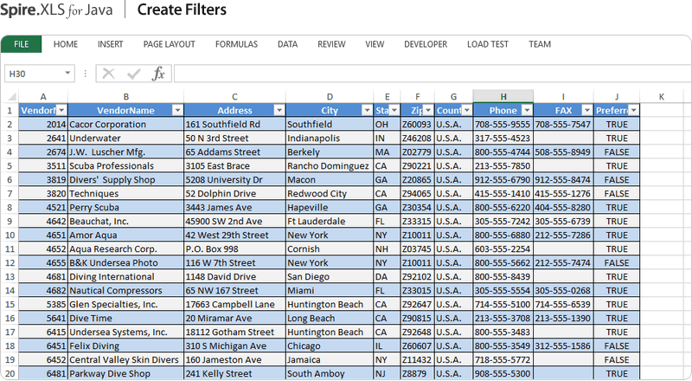Switch to the DATA tab

click(x=287, y=44)
